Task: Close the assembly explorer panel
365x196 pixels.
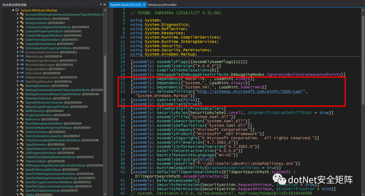Action: tap(104, 4)
